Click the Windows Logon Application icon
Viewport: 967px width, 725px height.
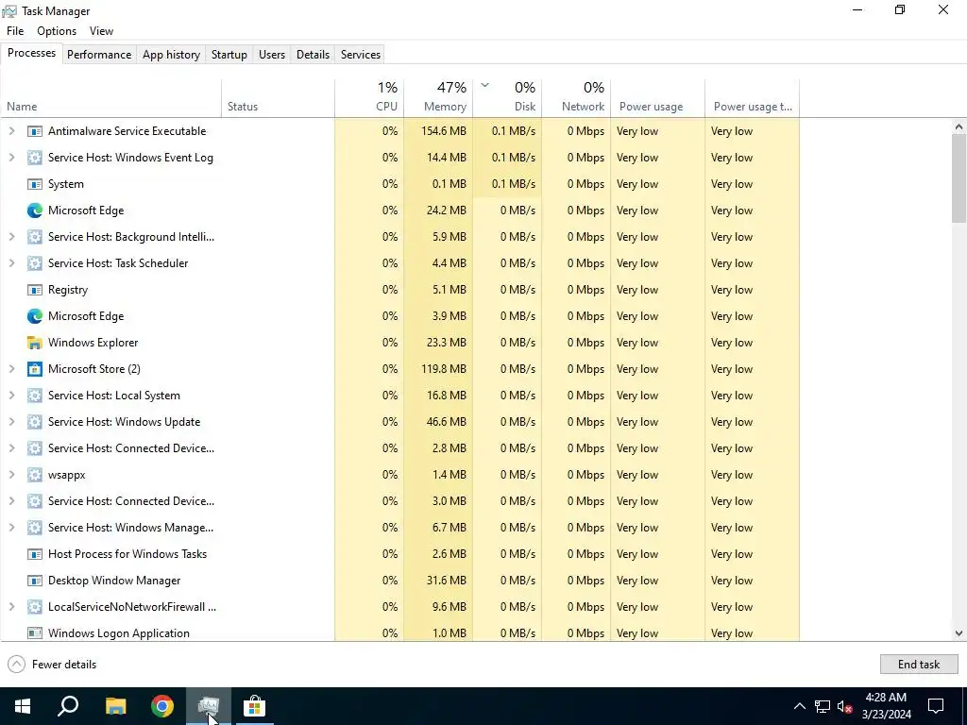coord(35,633)
